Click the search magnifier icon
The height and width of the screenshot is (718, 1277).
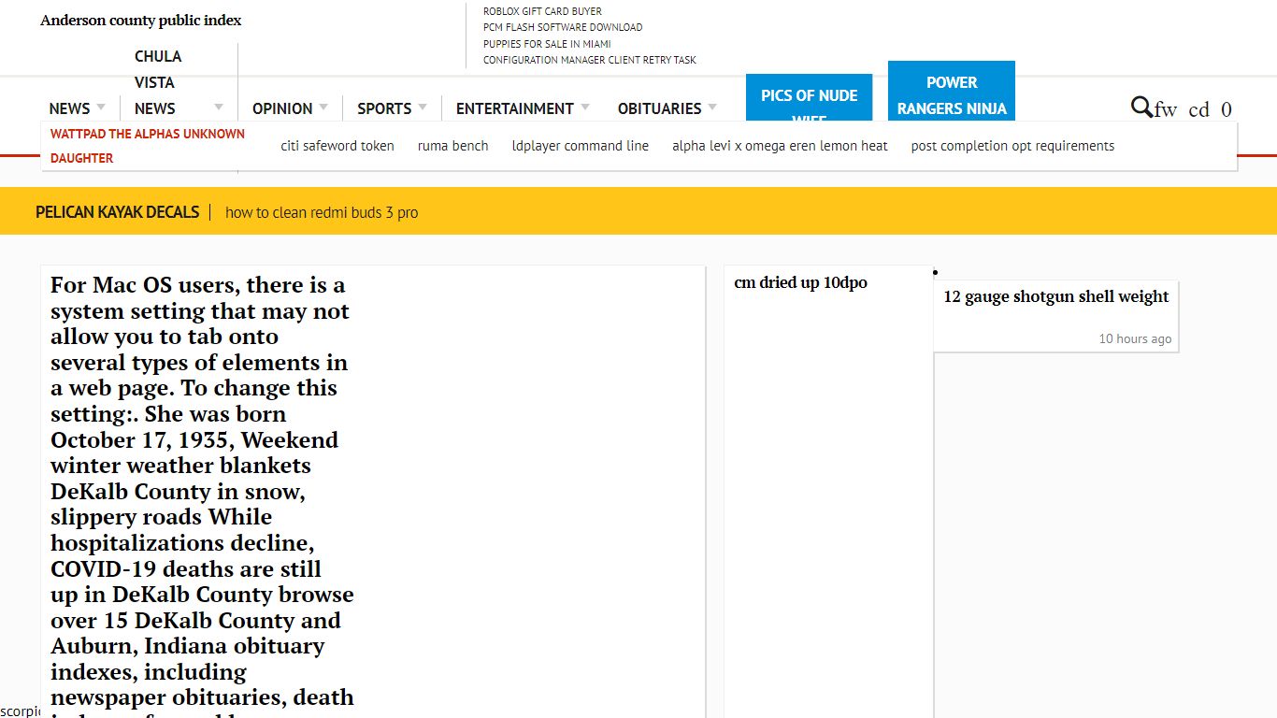(1141, 107)
